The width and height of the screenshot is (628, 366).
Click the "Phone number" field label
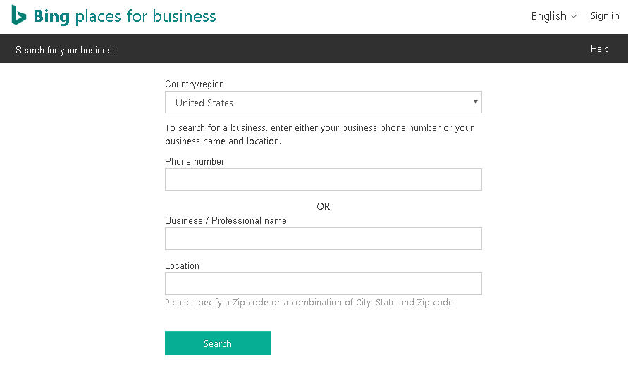[x=195, y=162]
